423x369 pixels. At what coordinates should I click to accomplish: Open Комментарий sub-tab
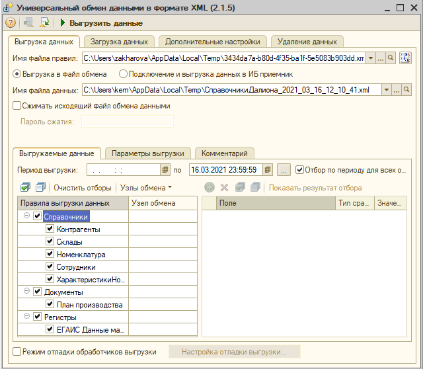[225, 153]
